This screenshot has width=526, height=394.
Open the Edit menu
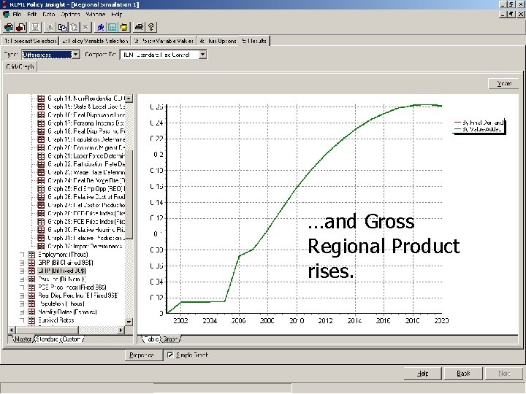pyautogui.click(x=32, y=15)
